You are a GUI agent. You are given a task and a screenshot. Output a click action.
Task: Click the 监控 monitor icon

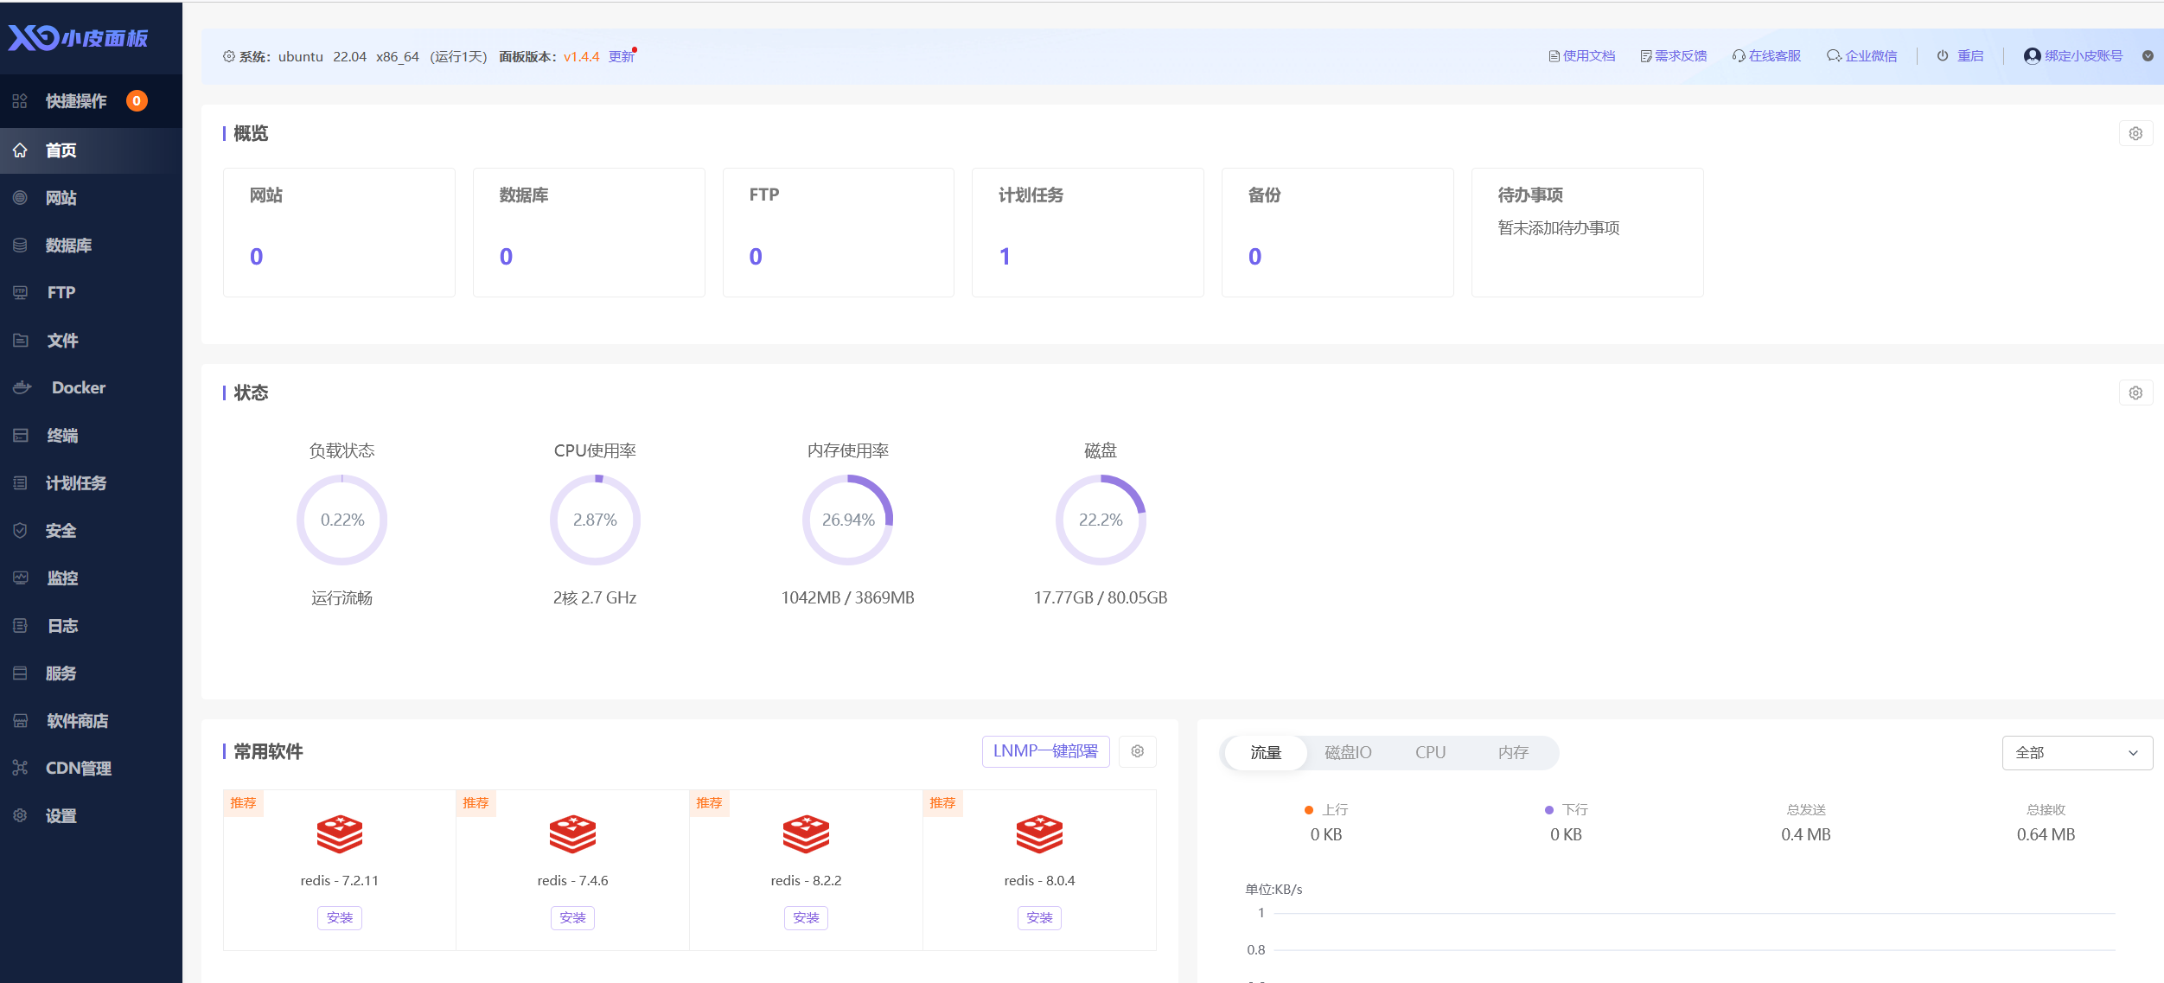pos(20,578)
